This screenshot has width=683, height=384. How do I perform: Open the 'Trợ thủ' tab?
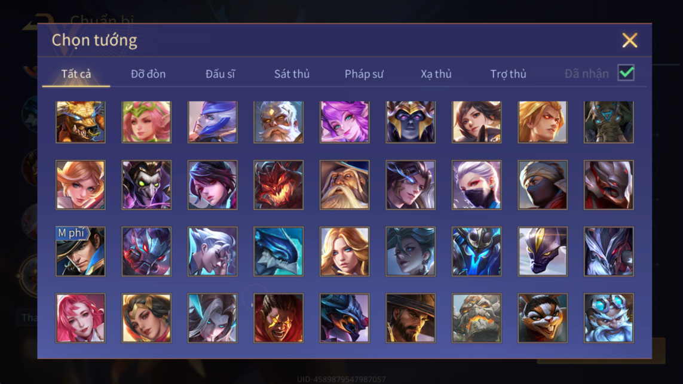pos(508,74)
